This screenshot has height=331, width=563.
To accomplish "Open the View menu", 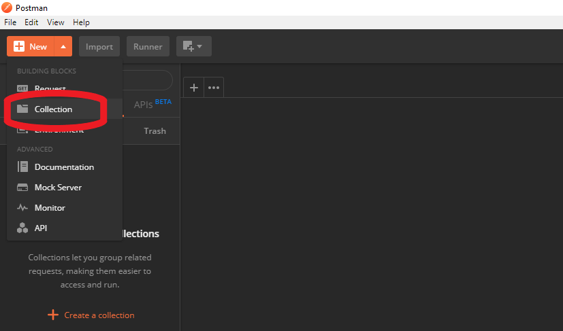I will 56,22.
